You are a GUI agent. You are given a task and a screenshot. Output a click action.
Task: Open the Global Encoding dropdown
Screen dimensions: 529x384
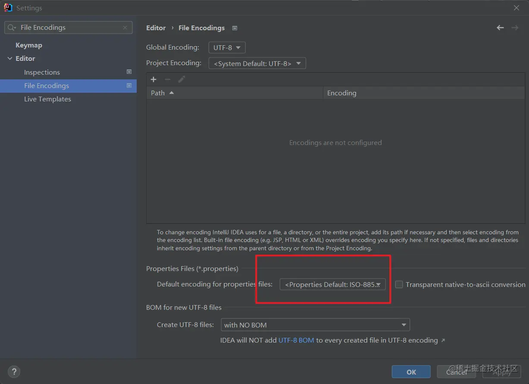[227, 47]
